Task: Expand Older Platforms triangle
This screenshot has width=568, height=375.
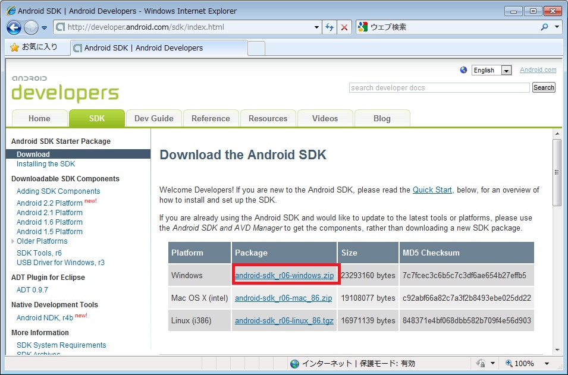Action: click(x=12, y=241)
